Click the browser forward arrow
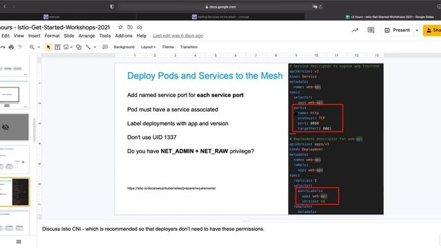The height and width of the screenshot is (248, 441). click(x=13, y=6)
